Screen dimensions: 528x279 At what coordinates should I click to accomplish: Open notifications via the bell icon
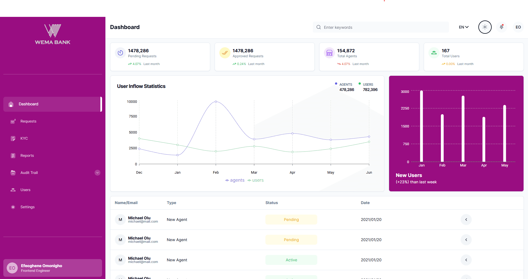click(x=502, y=27)
